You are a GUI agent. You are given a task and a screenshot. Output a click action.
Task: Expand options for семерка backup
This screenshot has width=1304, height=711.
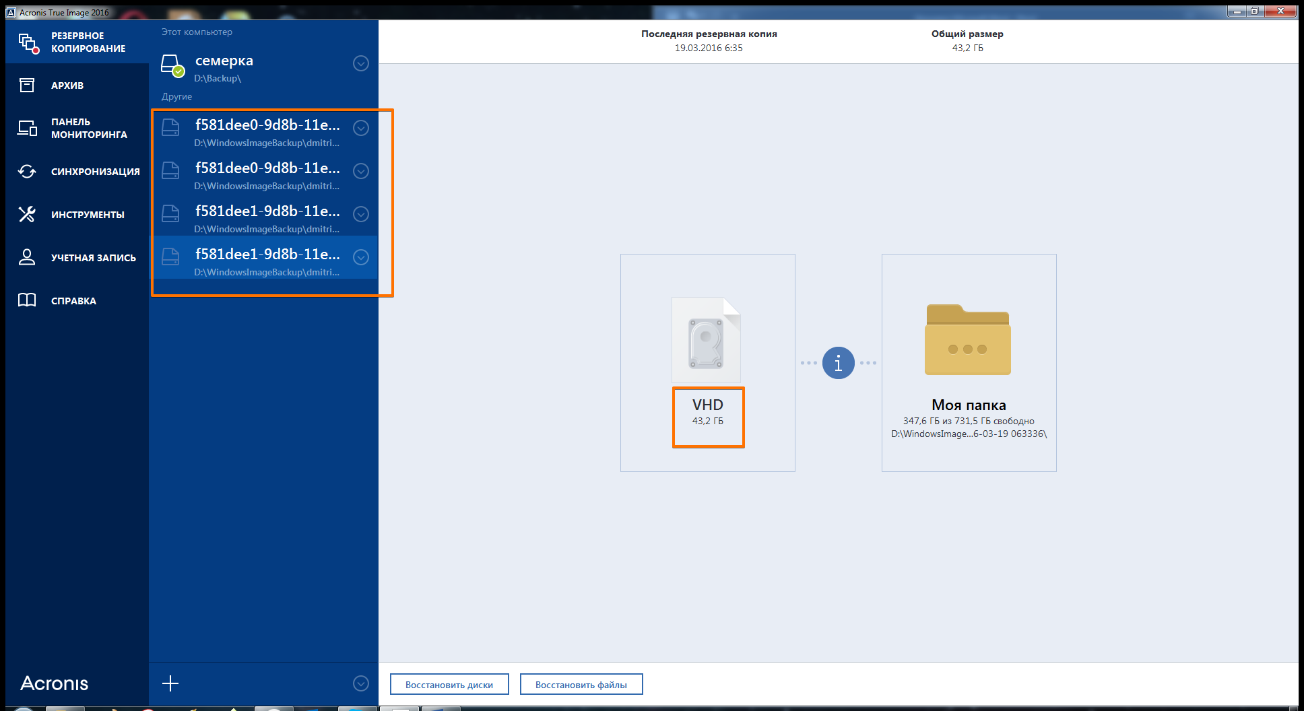click(x=361, y=63)
